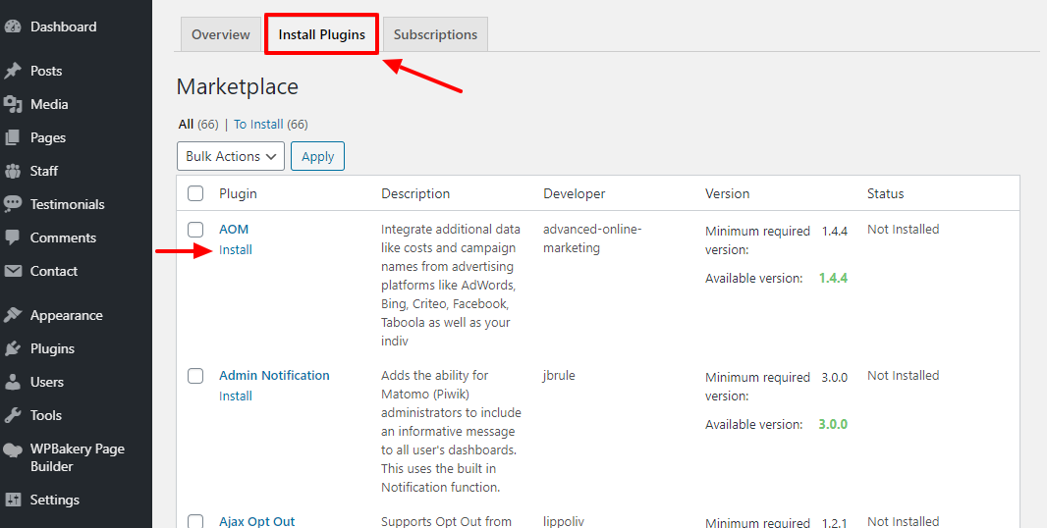Open the Ajax Opt Out plugin link
The height and width of the screenshot is (528, 1047).
click(257, 521)
